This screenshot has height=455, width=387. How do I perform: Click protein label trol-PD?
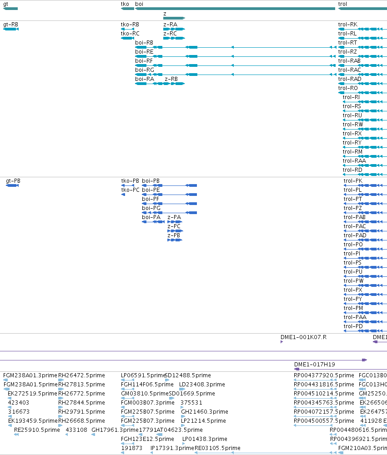tap(353, 326)
